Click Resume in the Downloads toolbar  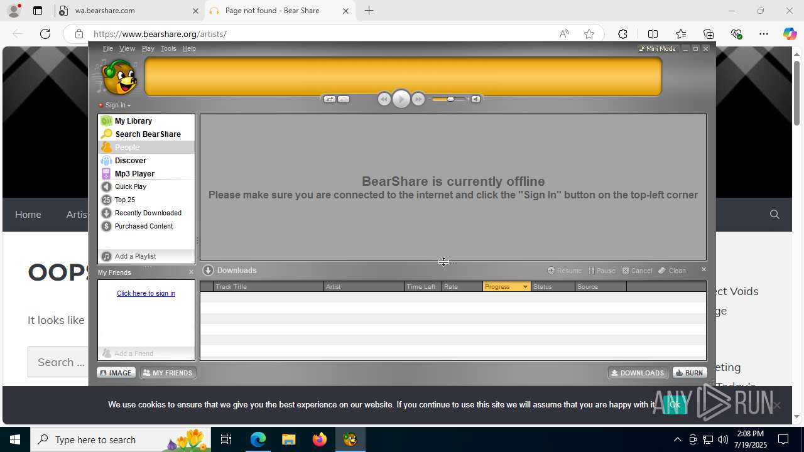[x=564, y=271]
